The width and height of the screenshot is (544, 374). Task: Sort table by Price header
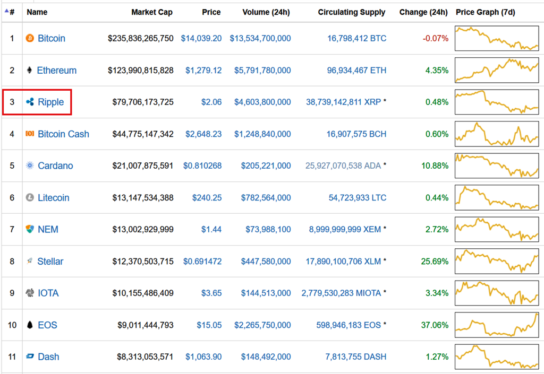click(x=211, y=12)
